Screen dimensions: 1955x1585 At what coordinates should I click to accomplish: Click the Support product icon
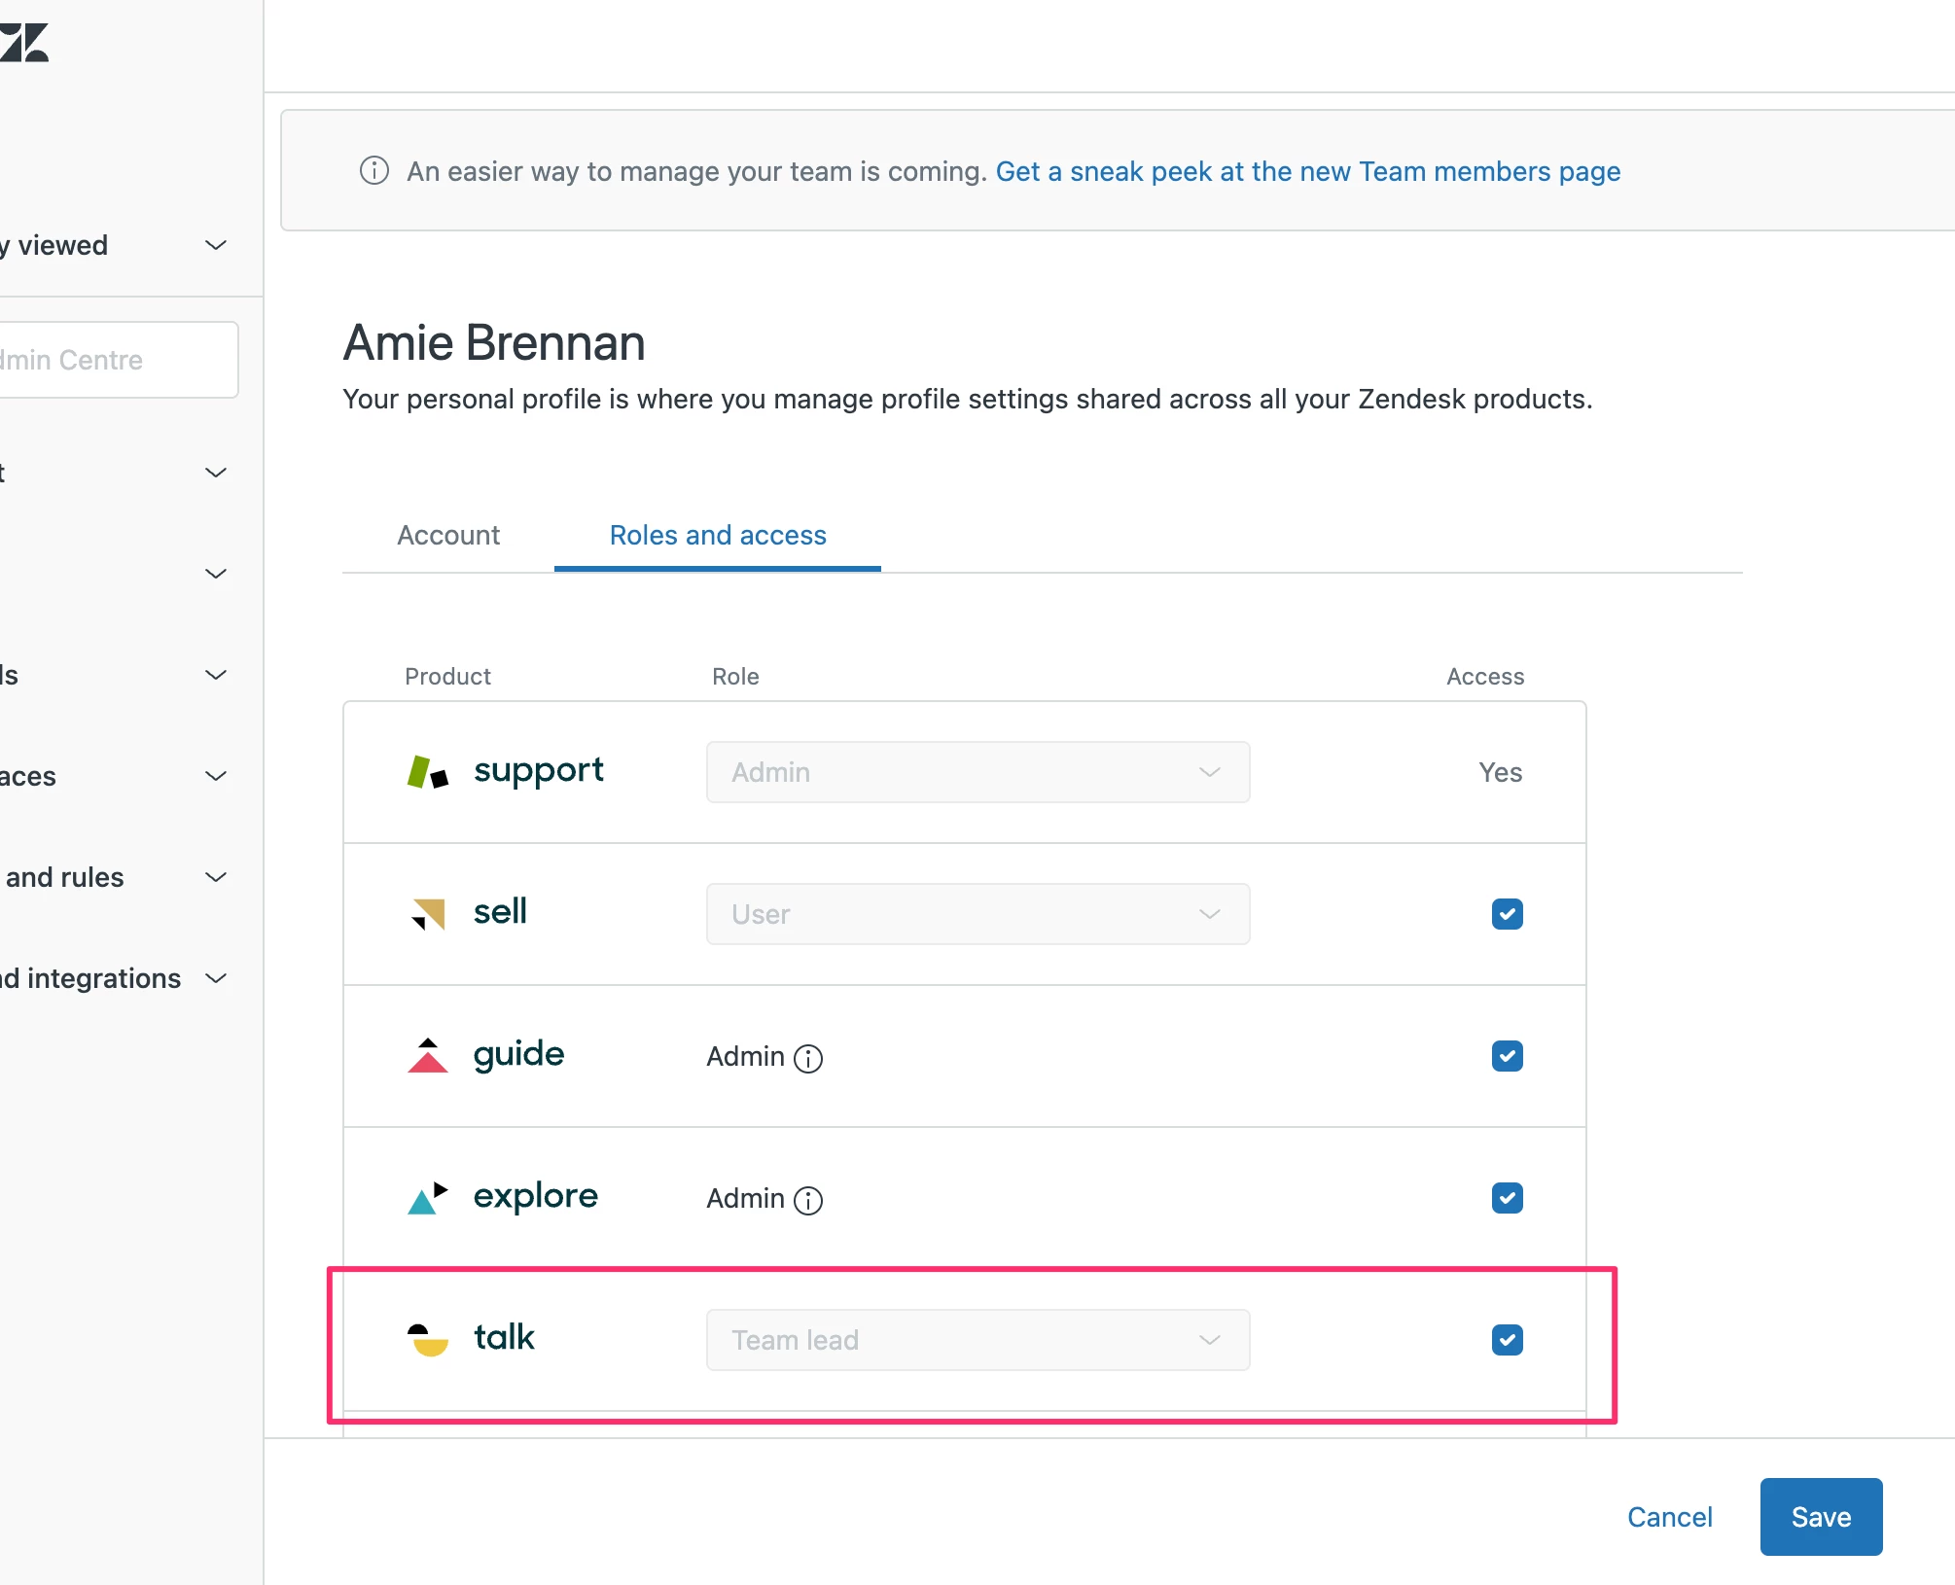(x=428, y=772)
